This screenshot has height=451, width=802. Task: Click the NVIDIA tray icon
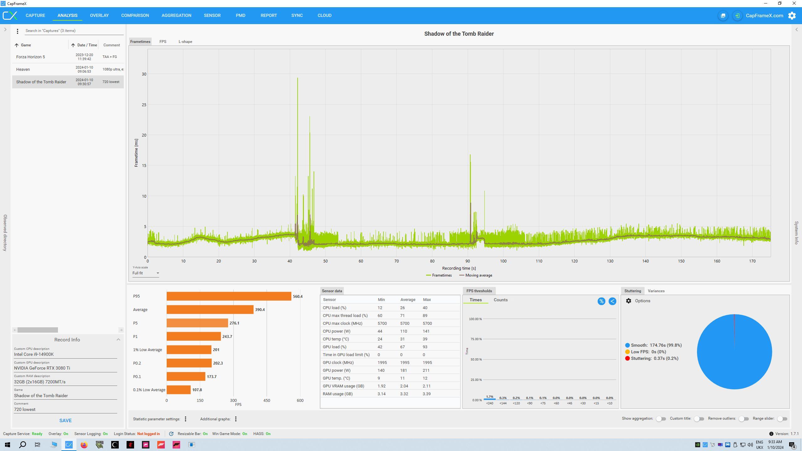coord(697,445)
